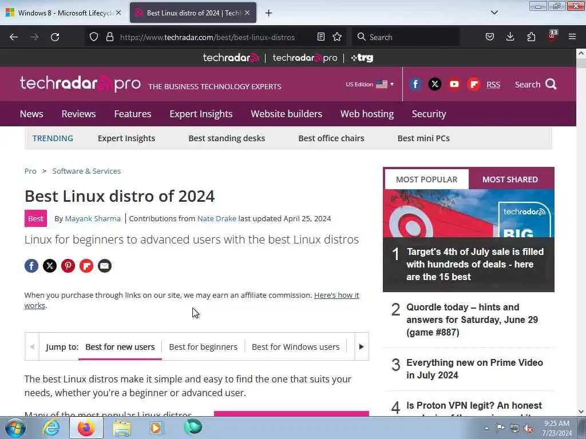Viewport: 586px width, 439px height.
Task: Switch to the Windows 8 Microsoft Lifecycle tab
Action: tap(64, 13)
